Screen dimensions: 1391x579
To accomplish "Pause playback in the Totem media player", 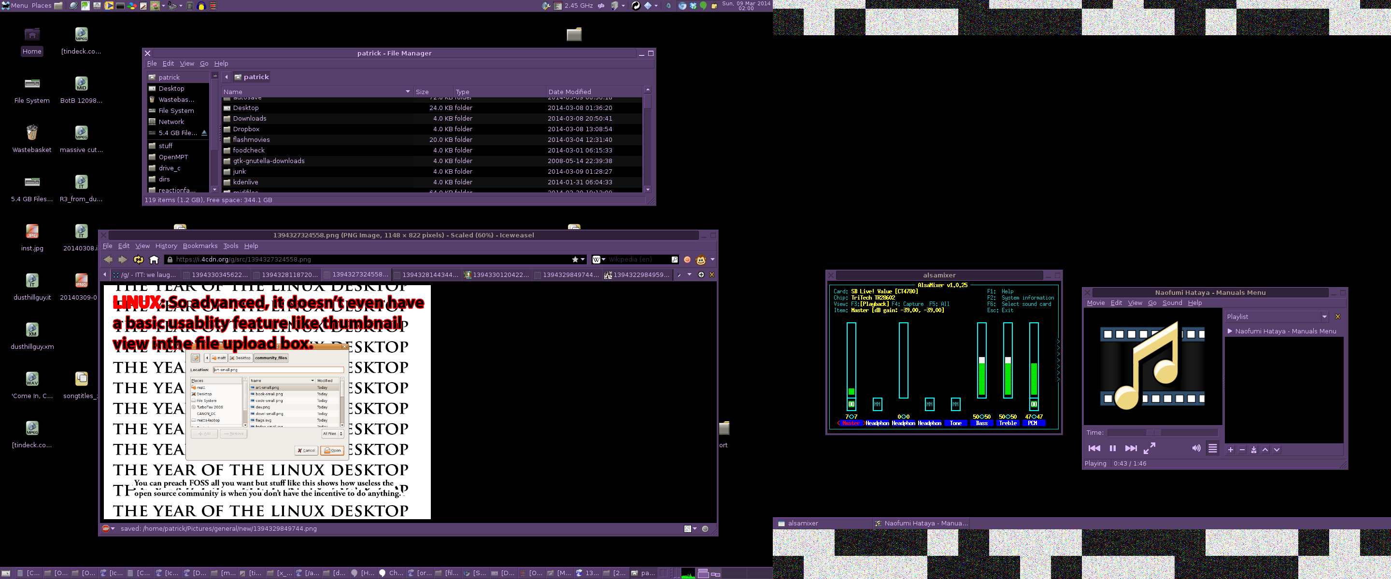I will [1112, 448].
